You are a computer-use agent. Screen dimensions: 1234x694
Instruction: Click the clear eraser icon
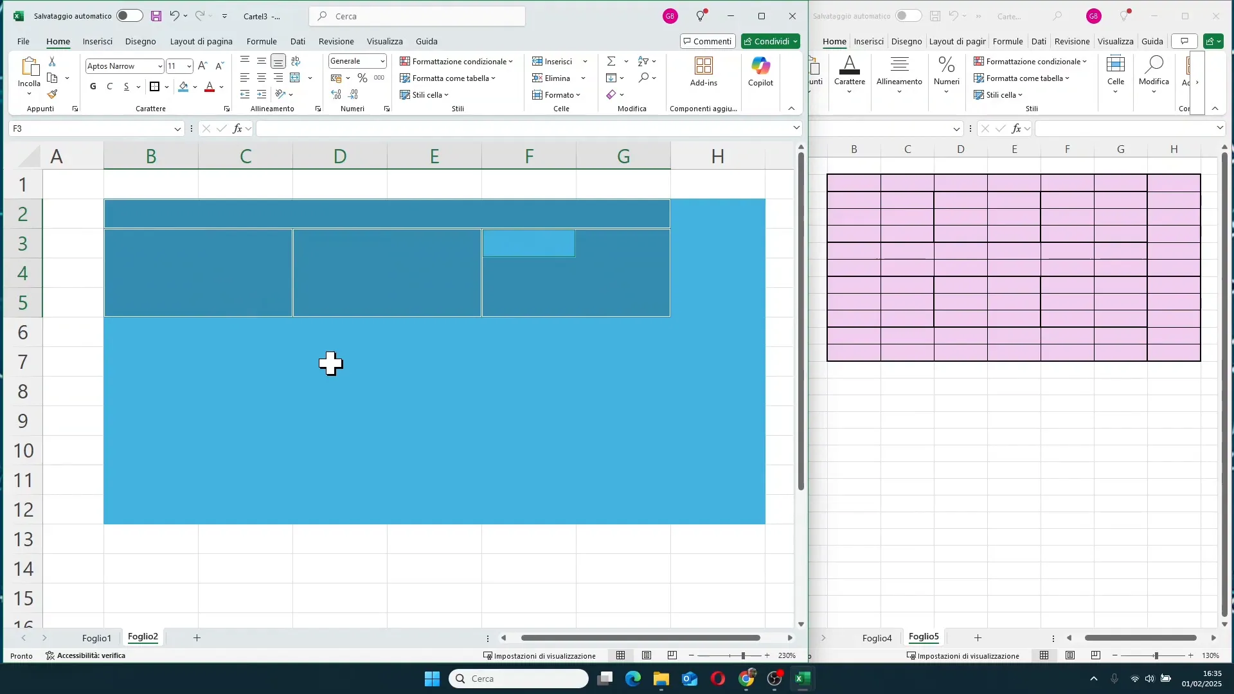pos(611,94)
